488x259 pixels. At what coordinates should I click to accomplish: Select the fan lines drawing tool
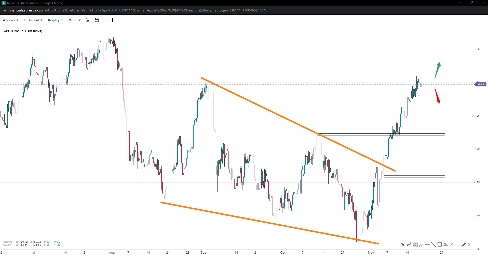coord(421,244)
